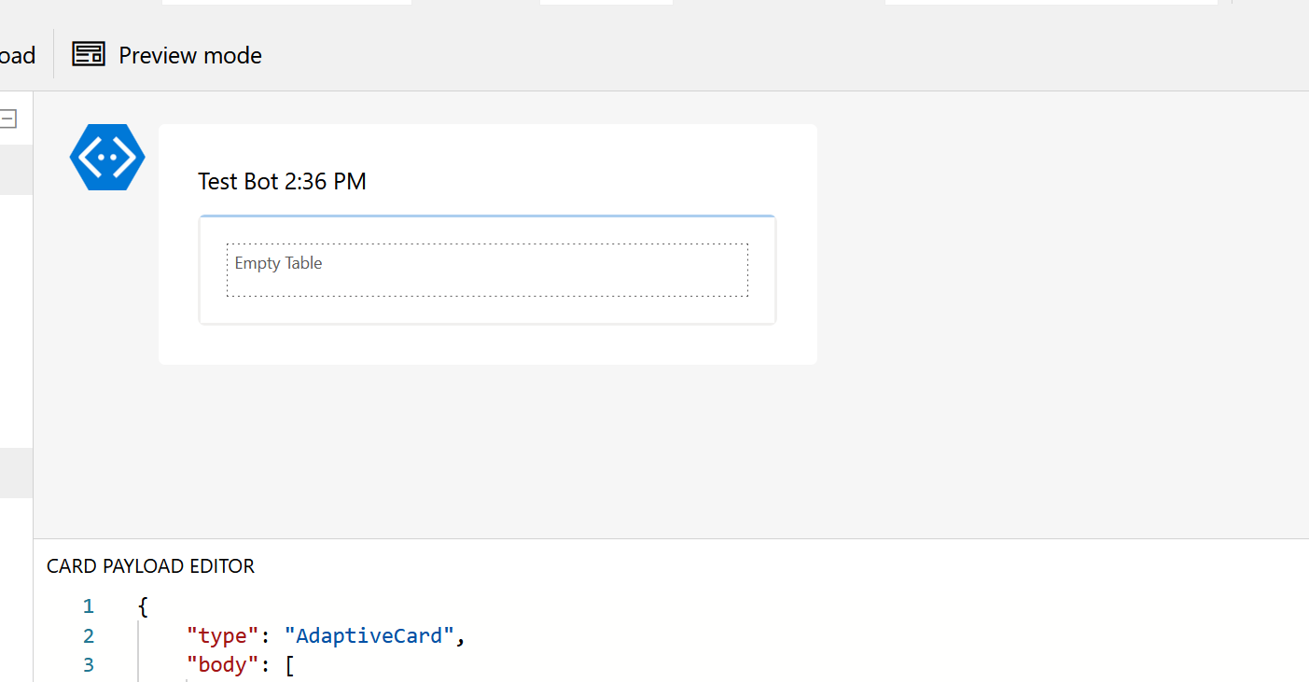Select the lower highlighted row in left panel
The image size is (1309, 682).
pyautogui.click(x=16, y=472)
